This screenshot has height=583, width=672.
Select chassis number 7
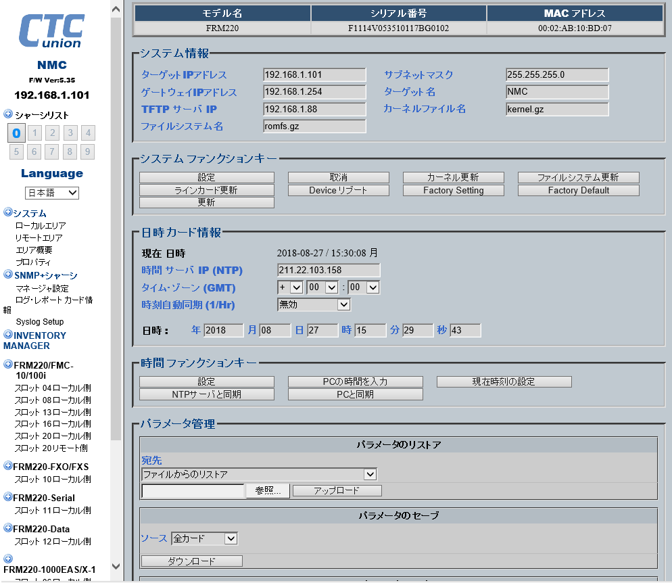(52, 151)
